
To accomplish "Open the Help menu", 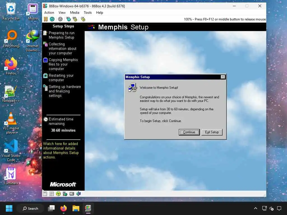I will [x=99, y=13].
